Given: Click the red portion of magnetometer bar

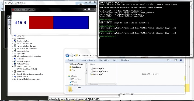Looking at the screenshot, I should point(41,23).
